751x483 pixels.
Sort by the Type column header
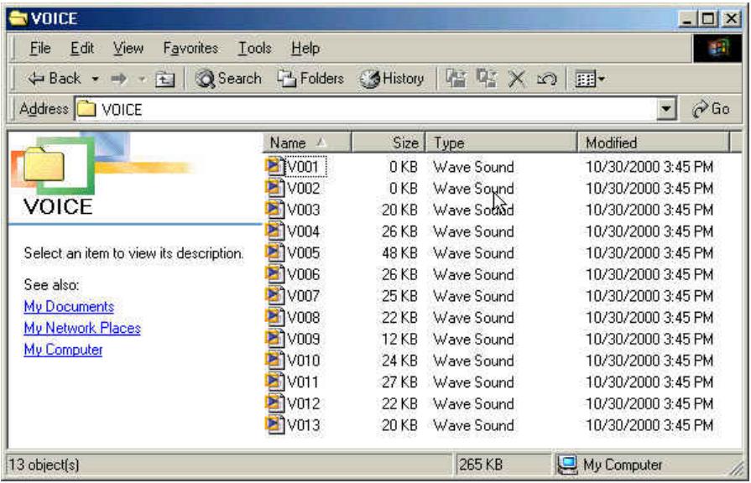click(x=502, y=143)
